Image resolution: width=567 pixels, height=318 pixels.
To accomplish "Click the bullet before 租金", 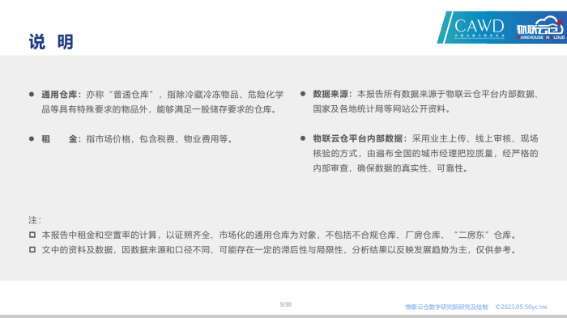I will click(32, 138).
